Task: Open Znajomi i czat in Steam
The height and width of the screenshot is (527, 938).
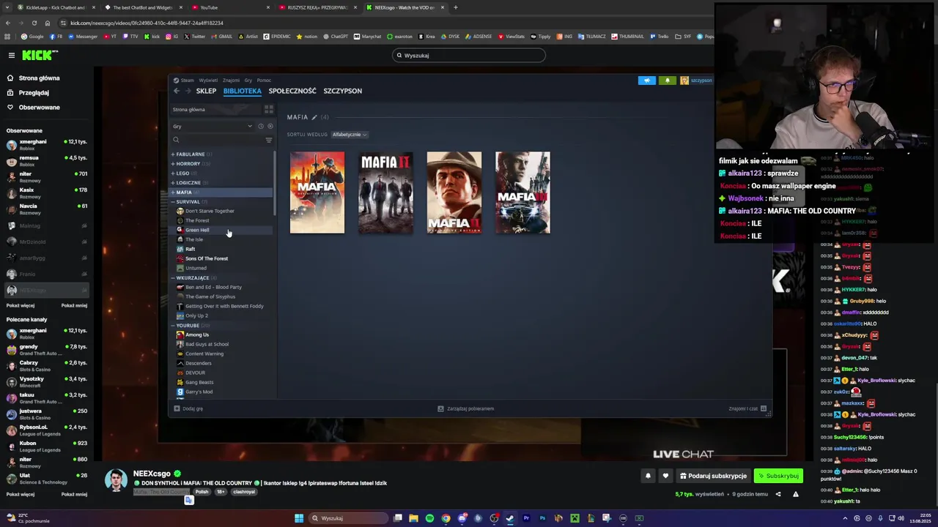Action: click(747, 408)
